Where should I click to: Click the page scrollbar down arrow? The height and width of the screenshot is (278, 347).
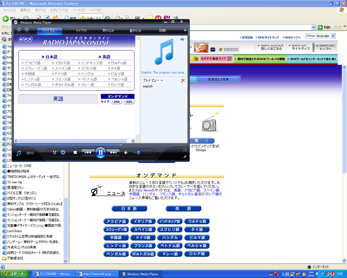[344, 261]
